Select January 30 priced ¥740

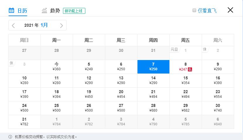tap(218, 108)
